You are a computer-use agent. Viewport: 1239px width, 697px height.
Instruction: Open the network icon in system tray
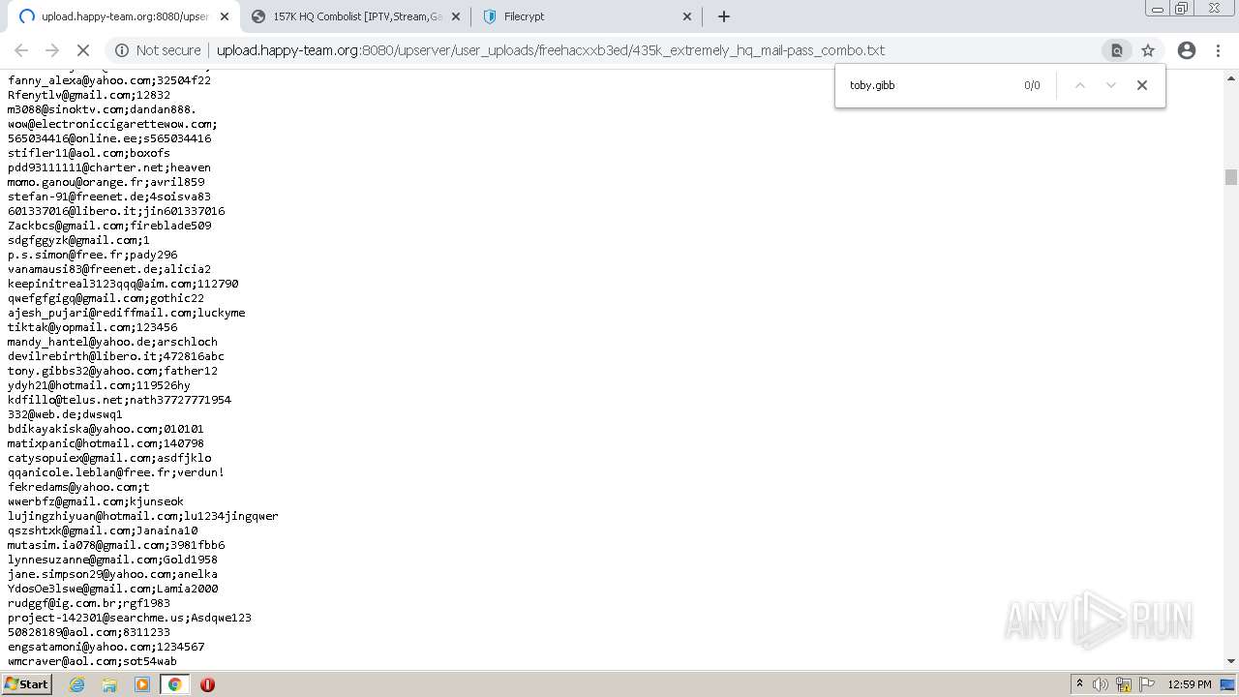pos(1124,684)
